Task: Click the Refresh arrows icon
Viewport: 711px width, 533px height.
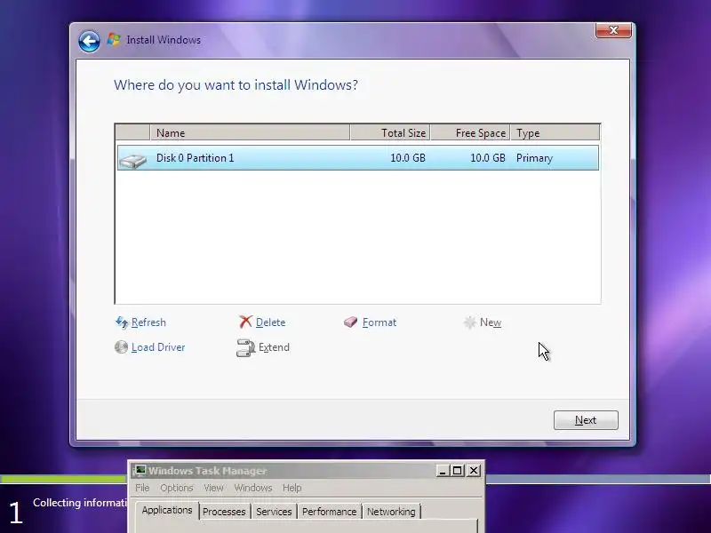Action: point(122,322)
